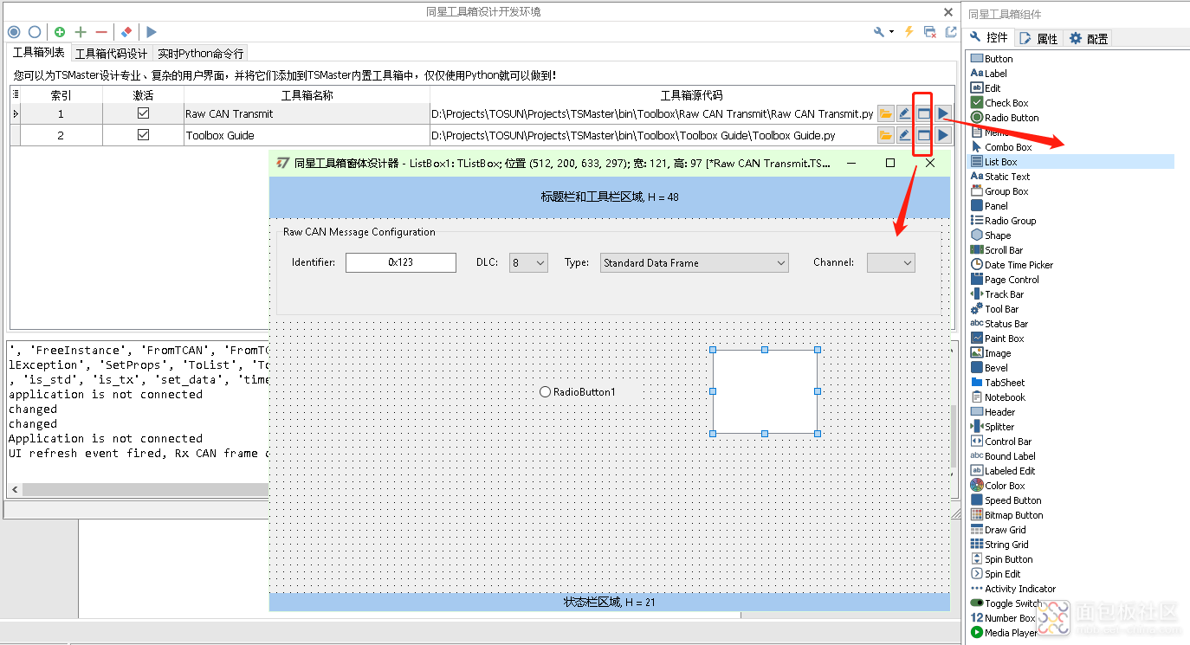Click the green circled plus toolbar icon
Image resolution: width=1190 pixels, height=645 pixels.
click(60, 32)
